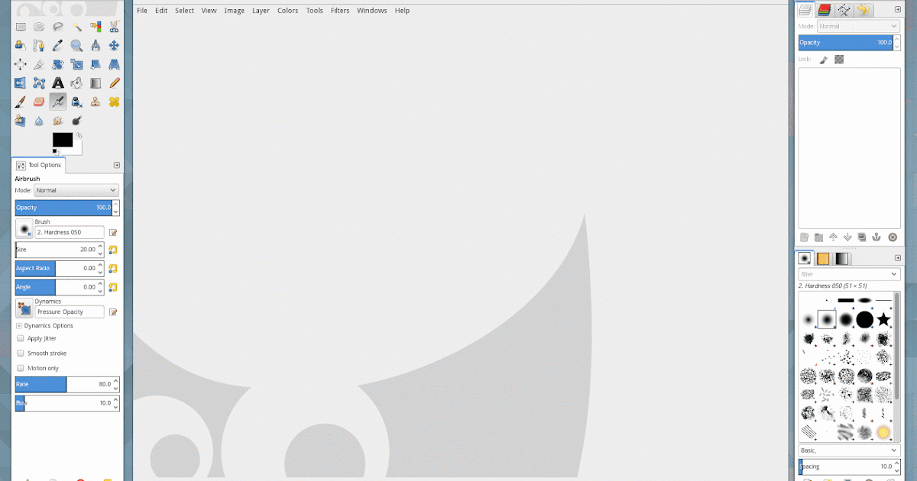Toggle lock pixels in the Layers panel
The width and height of the screenshot is (917, 481).
(x=823, y=59)
